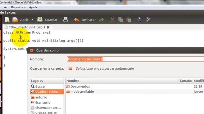Open the Guardar en la carpeta selector
The height and width of the screenshot is (114, 204).
click(101, 68)
